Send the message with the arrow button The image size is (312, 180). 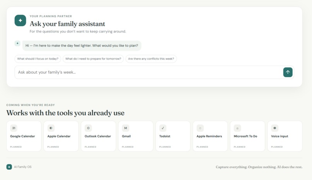(288, 72)
